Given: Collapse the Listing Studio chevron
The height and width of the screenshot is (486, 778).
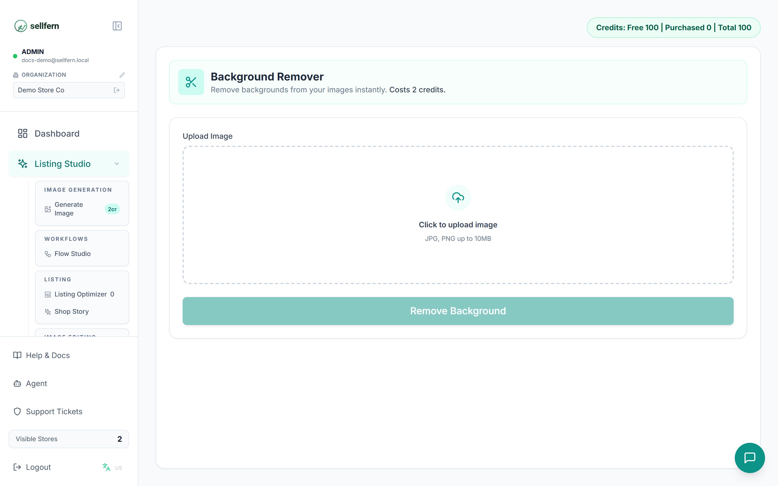Looking at the screenshot, I should coord(117,164).
